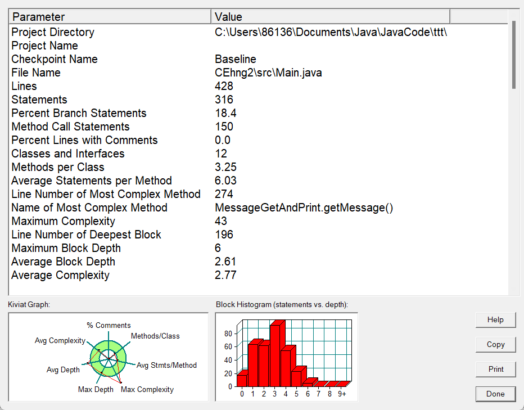Click the Help button
The width and height of the screenshot is (524, 410).
[x=495, y=320]
